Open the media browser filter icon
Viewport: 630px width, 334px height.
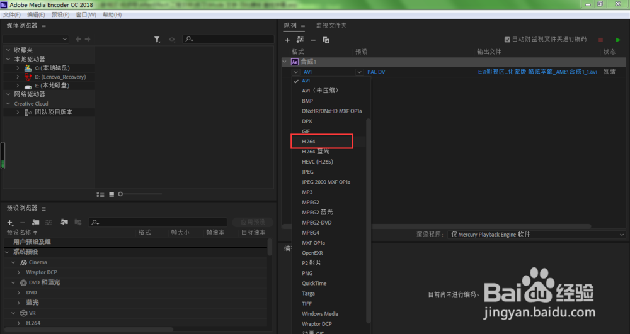[x=157, y=39]
